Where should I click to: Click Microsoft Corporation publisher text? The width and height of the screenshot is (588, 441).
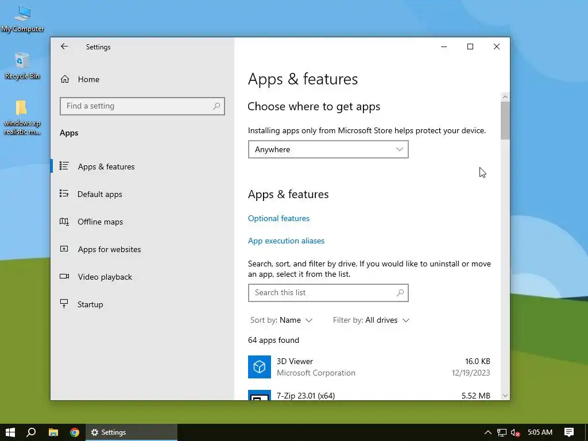coord(316,373)
